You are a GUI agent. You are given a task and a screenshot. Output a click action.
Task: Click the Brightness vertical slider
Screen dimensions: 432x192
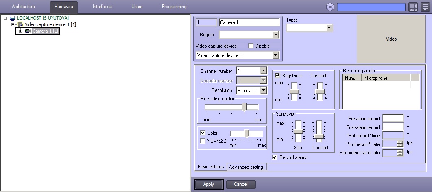(x=294, y=92)
